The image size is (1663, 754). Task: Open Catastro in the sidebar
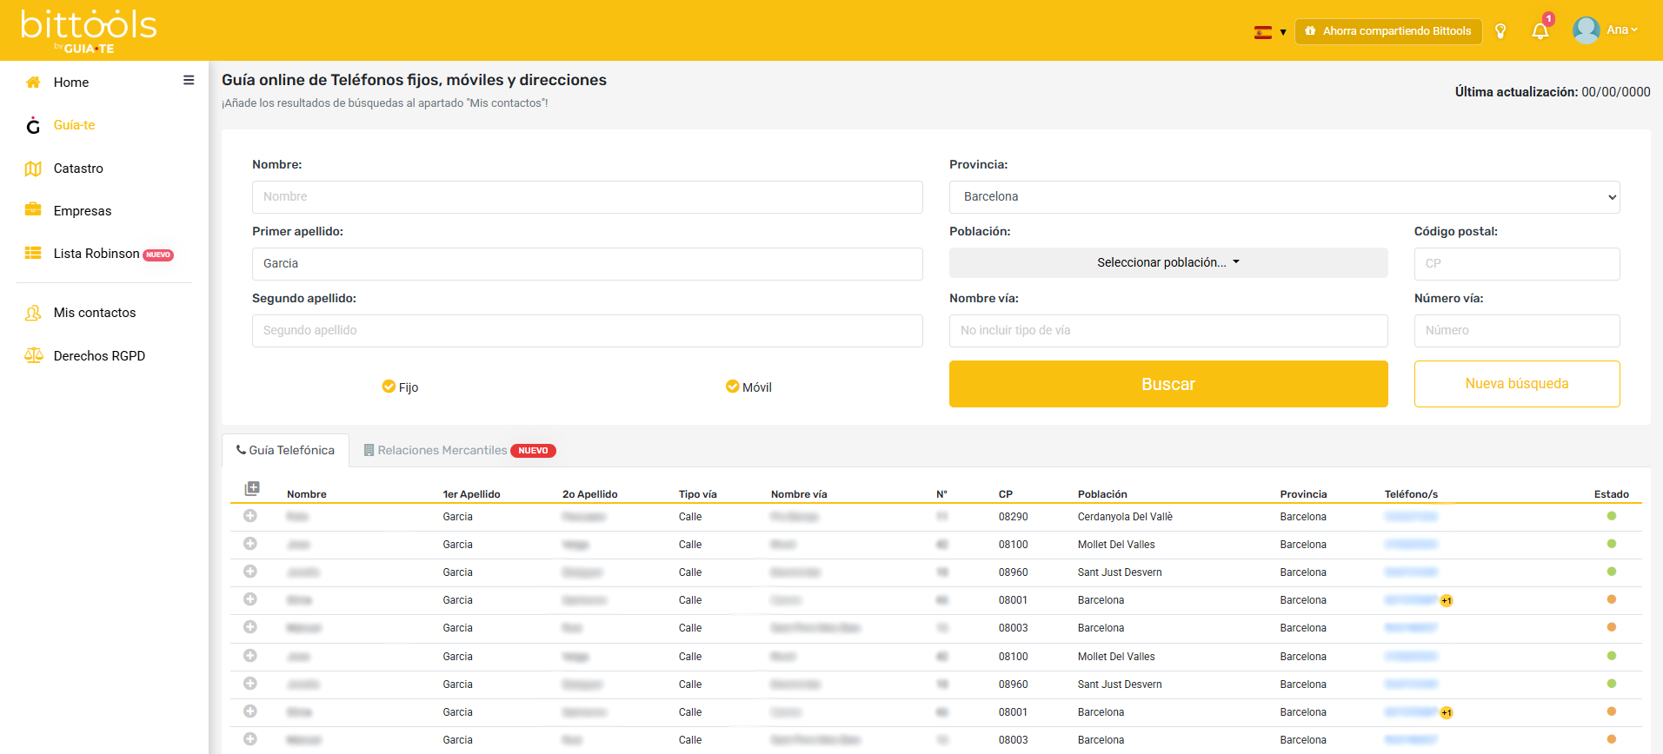[x=78, y=169]
